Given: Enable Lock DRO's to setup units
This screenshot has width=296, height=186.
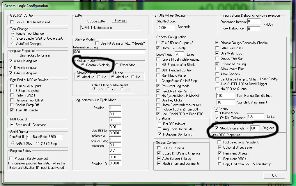Looking at the screenshot, I should click(12, 22).
